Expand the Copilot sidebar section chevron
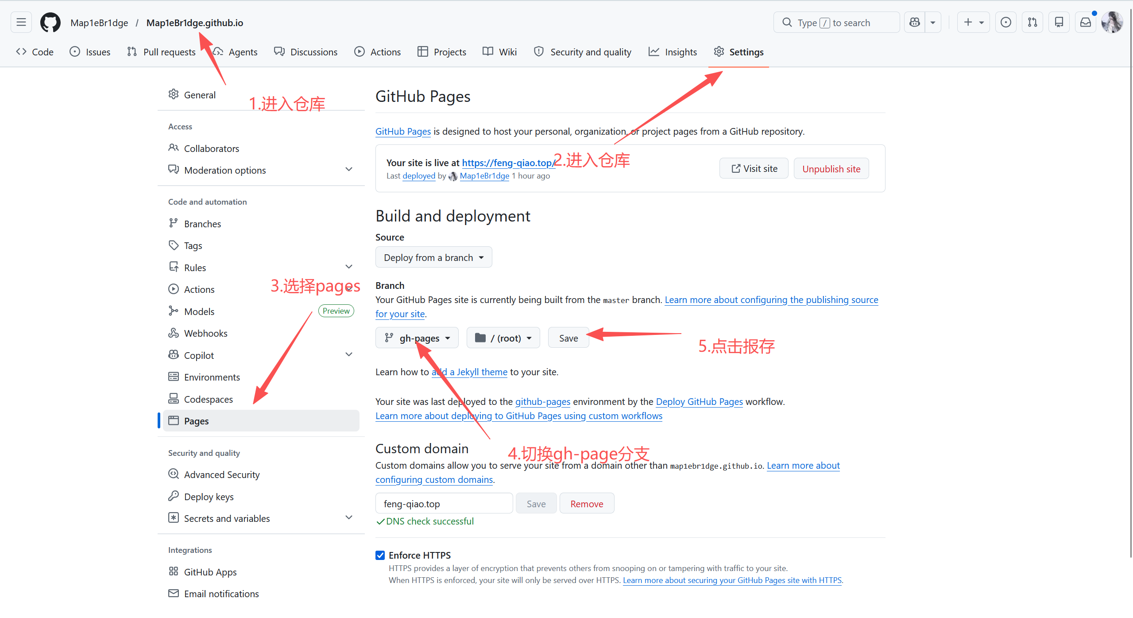The width and height of the screenshot is (1133, 618). point(349,355)
